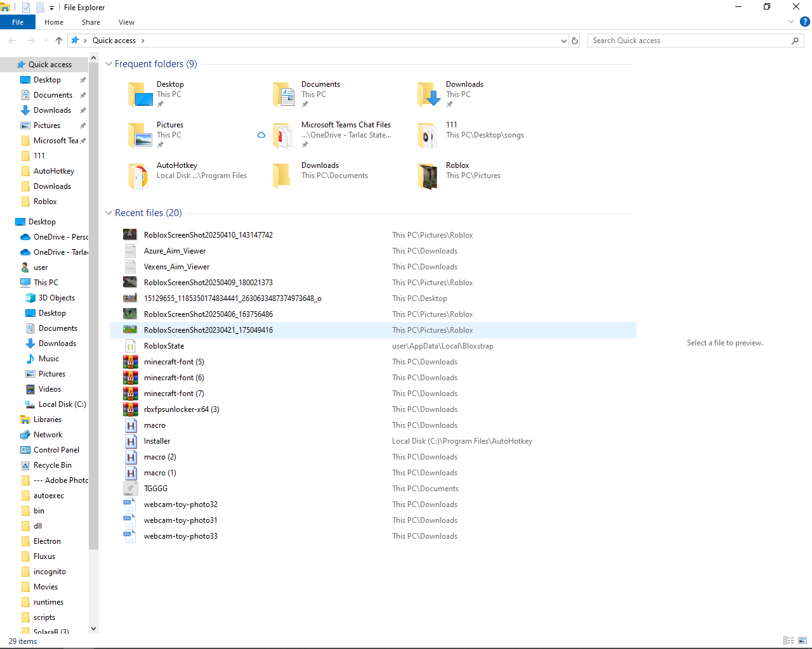Click the navigation pane scrollbar
812x649 pixels.
[94, 307]
